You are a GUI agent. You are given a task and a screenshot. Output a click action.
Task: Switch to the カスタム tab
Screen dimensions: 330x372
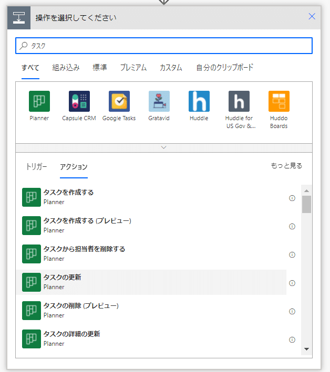click(x=171, y=68)
